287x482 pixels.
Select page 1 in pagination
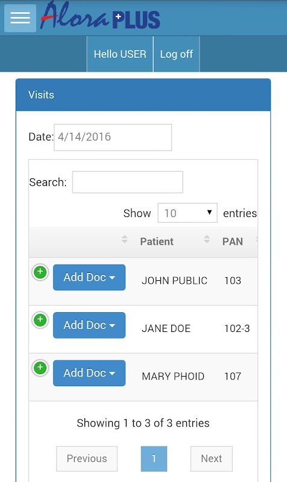[154, 459]
